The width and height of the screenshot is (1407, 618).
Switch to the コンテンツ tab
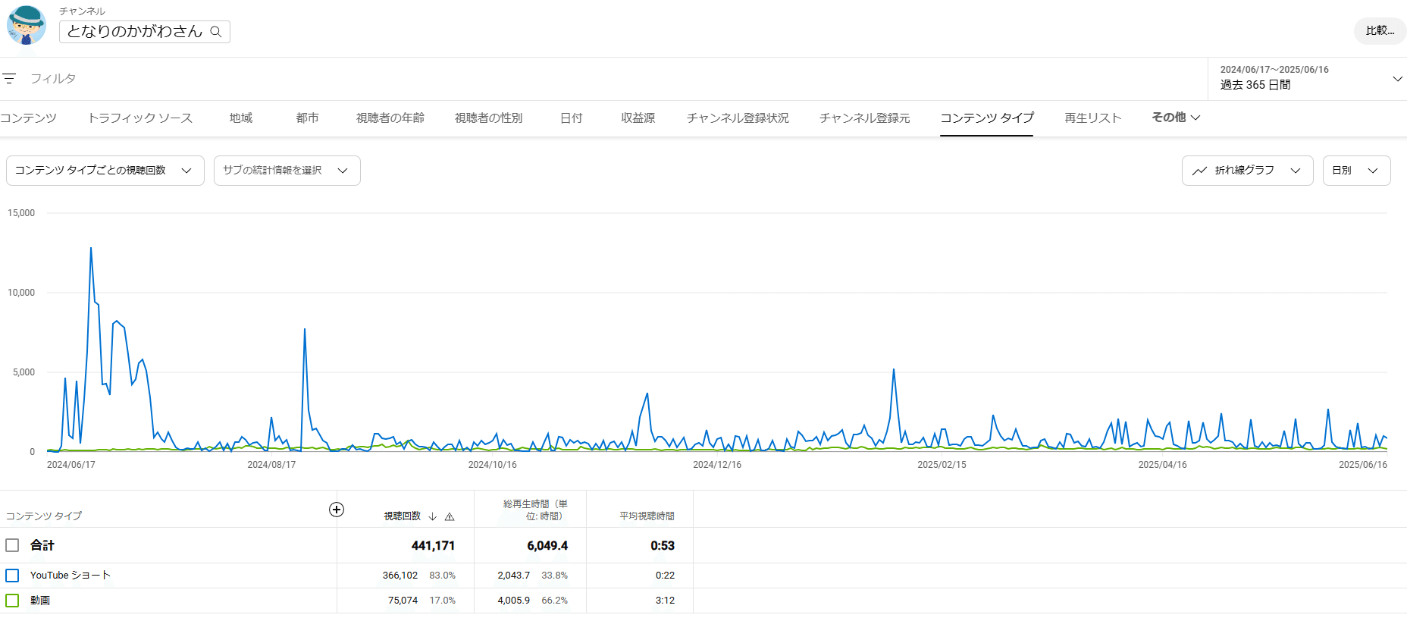click(x=28, y=118)
